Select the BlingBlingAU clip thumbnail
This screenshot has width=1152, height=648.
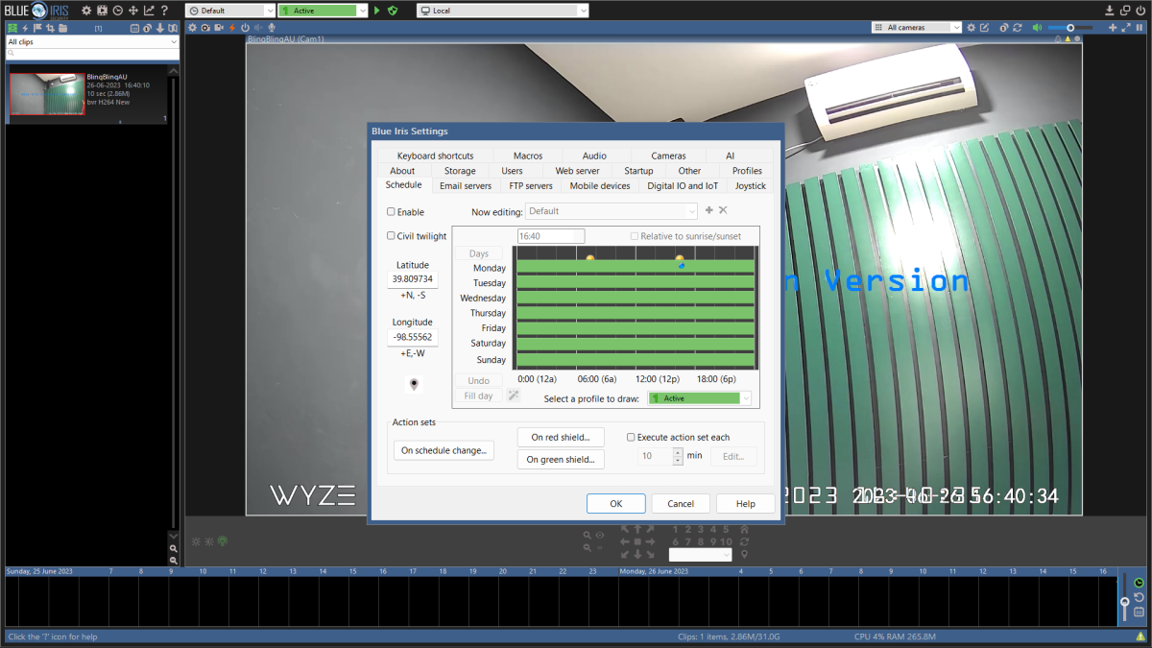[46, 95]
